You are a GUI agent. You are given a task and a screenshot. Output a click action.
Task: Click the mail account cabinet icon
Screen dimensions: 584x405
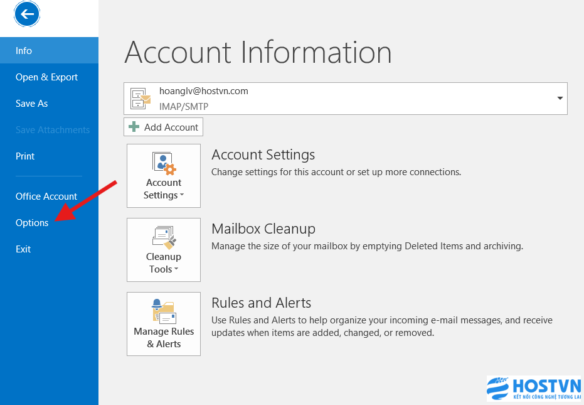[x=141, y=99]
